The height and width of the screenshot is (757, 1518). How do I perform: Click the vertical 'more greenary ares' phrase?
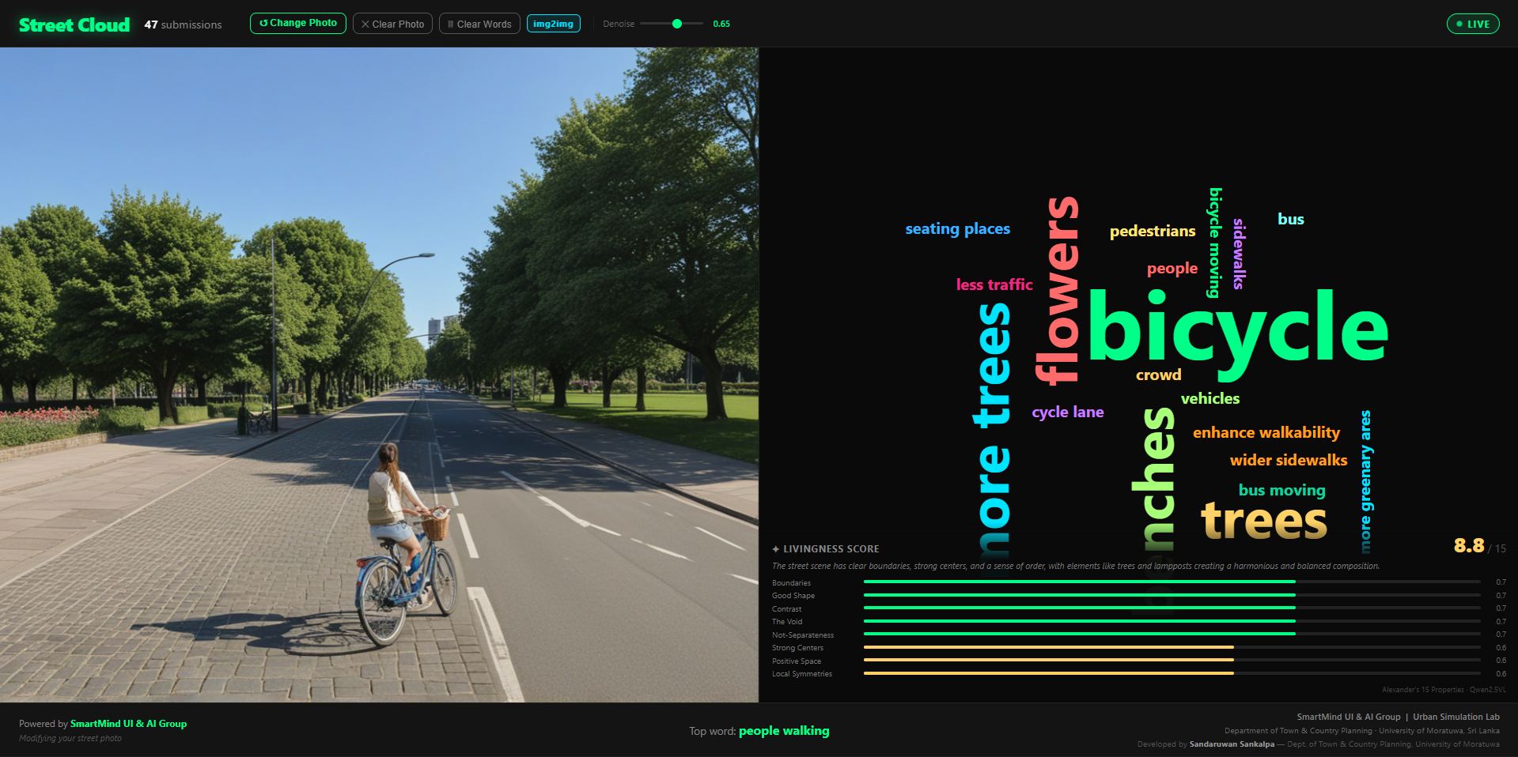click(x=1366, y=481)
